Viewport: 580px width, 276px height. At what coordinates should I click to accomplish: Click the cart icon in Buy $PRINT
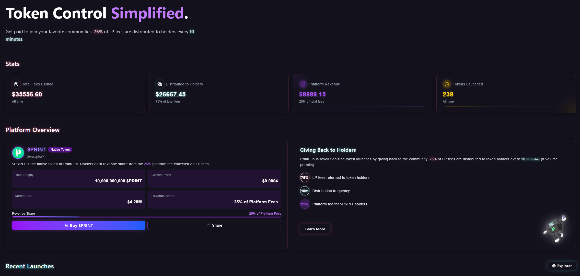click(x=66, y=225)
